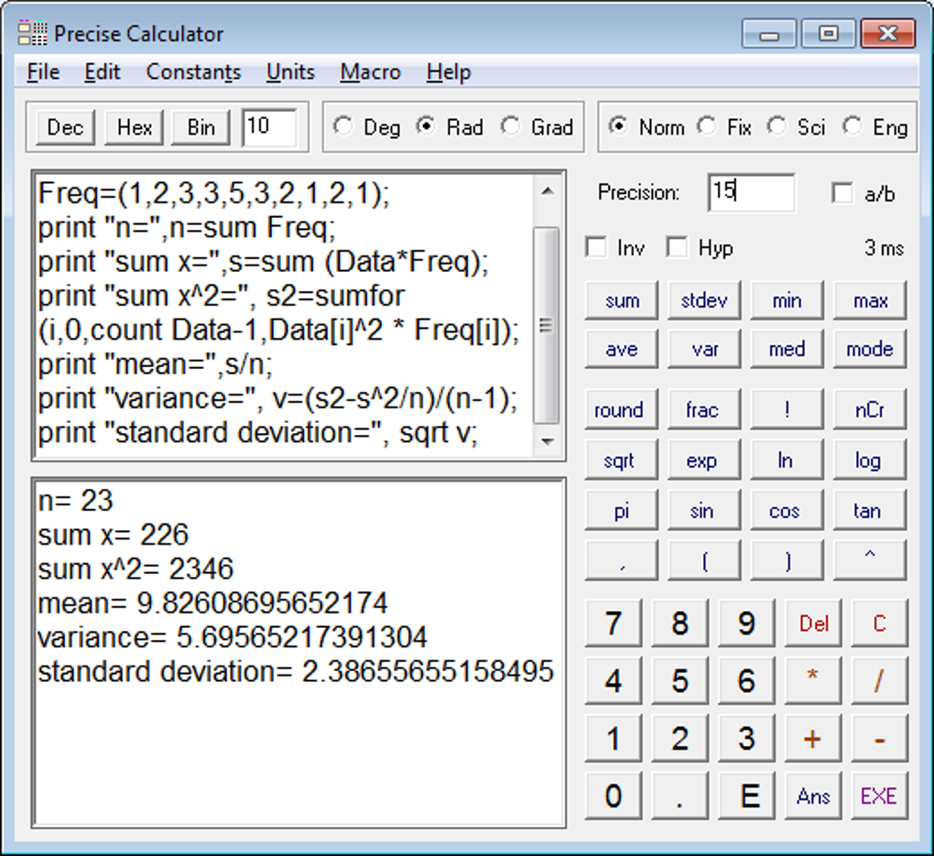Check the Hyp checkbox
Viewport: 934px width, 856px height.
[677, 247]
